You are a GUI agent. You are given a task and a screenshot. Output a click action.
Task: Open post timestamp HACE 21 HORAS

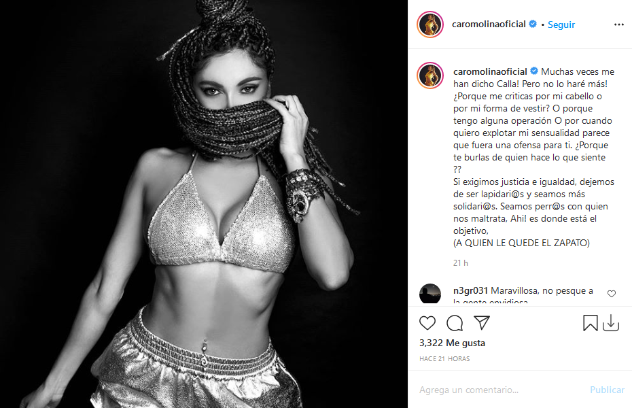444,359
